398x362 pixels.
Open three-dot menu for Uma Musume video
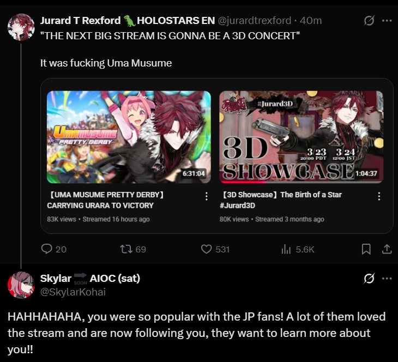pos(207,196)
